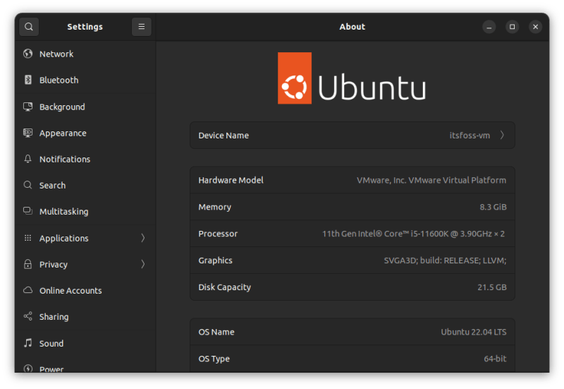Open the hamburger menu beside Settings title
This screenshot has width=564, height=389.
click(142, 27)
